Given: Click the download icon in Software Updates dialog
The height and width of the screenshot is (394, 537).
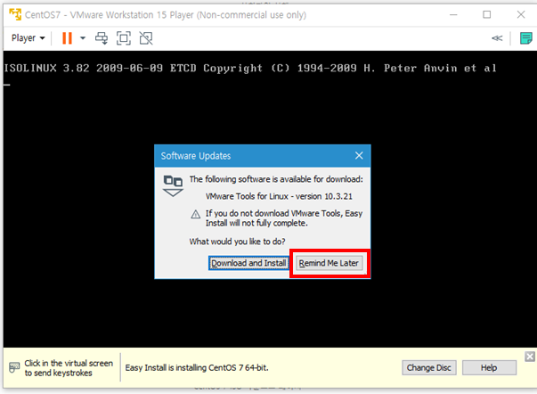Looking at the screenshot, I should click(173, 186).
